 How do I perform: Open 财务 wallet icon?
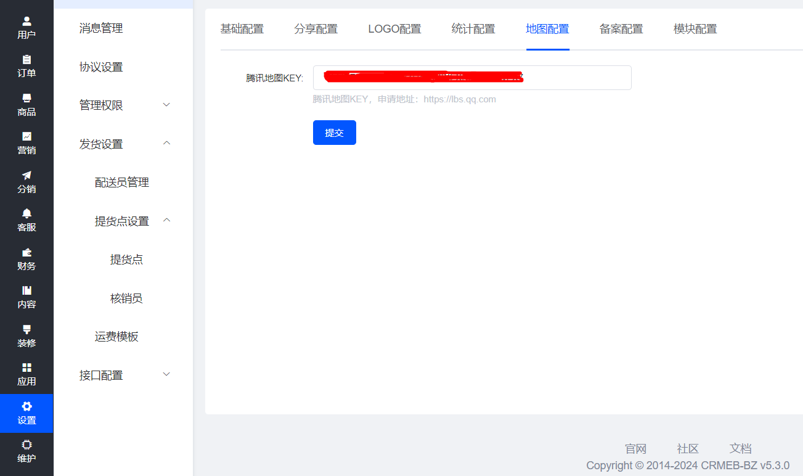tap(26, 252)
